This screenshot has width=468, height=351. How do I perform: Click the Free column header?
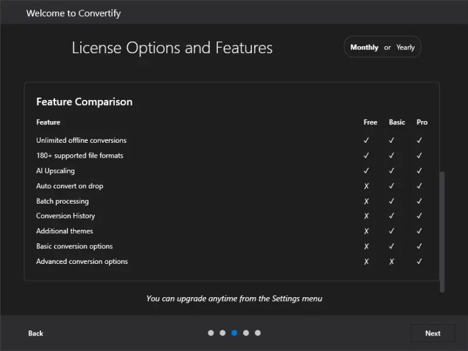coord(370,122)
